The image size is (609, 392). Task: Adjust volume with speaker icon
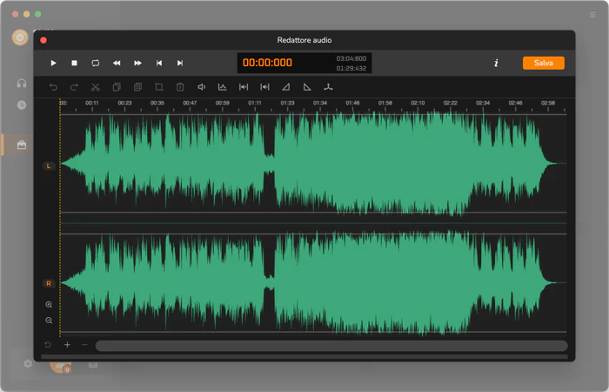point(201,87)
